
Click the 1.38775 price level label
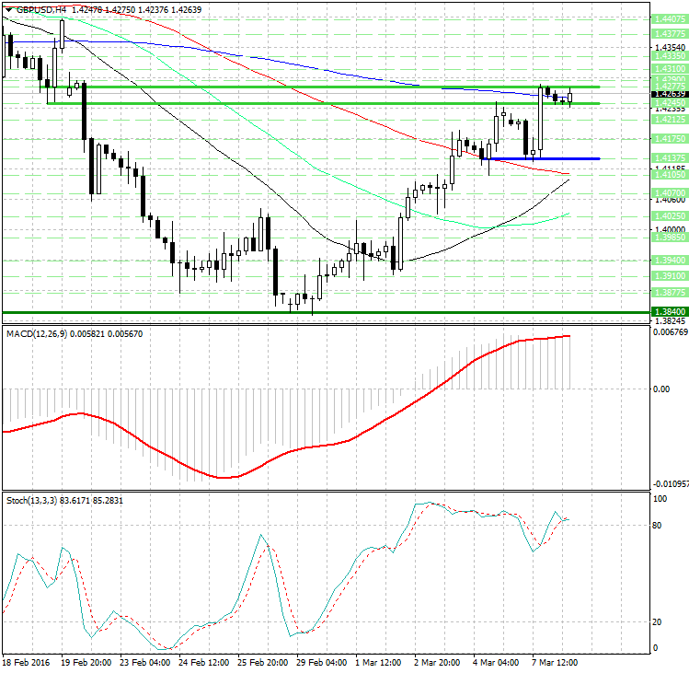(x=670, y=293)
